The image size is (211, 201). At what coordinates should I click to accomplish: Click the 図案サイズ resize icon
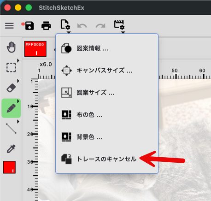coord(66,93)
